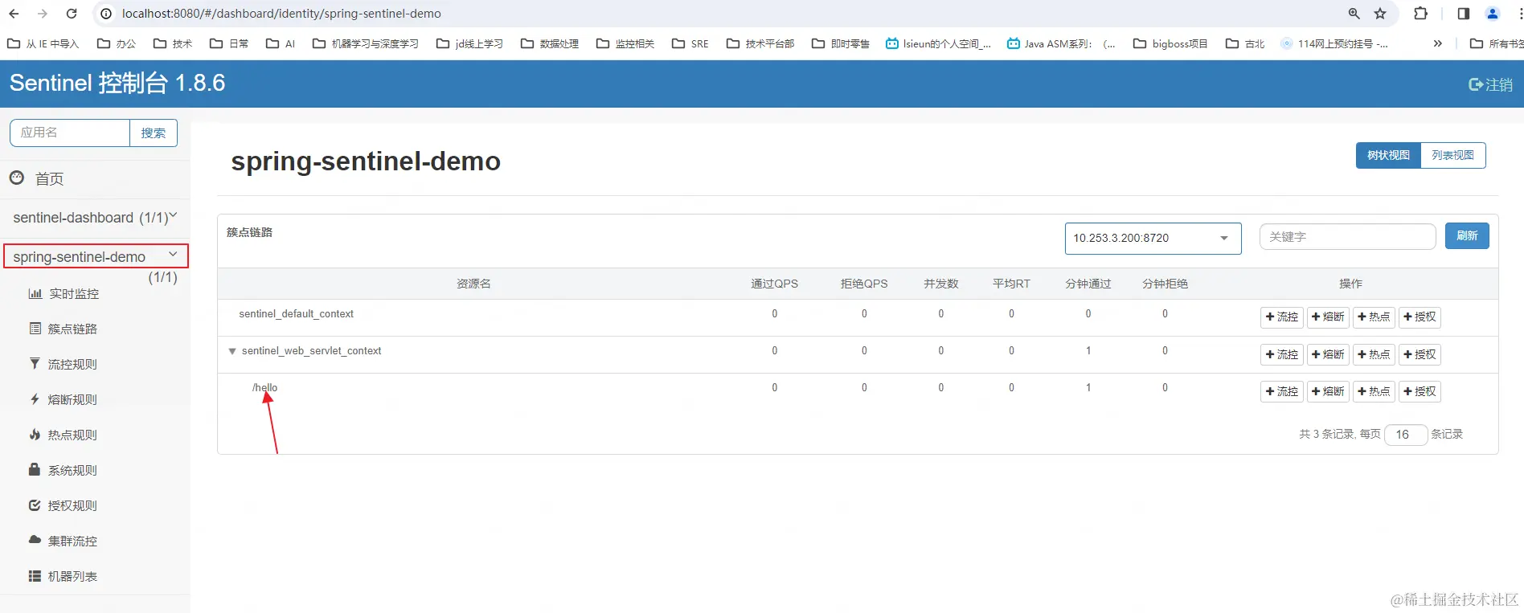
Task: Add 授权 rule for sentinel_default_context
Action: (1420, 317)
